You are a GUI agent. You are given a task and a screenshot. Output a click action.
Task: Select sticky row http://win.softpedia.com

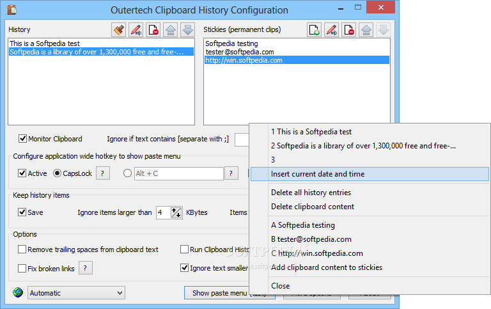(x=297, y=60)
